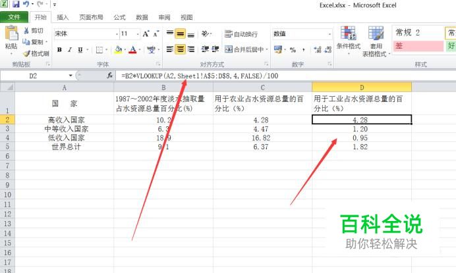The image size is (456, 273).
Task: Expand the Name Box dropdown arrow
Action: (x=71, y=76)
